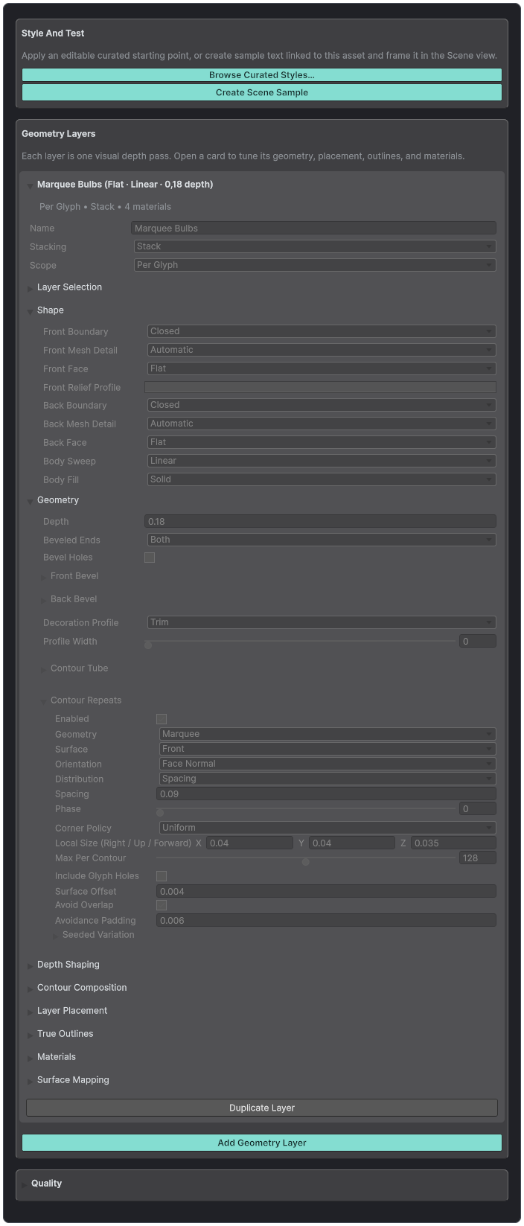The height and width of the screenshot is (1226, 524).
Task: Open the Surface dropdown set to Front
Action: click(x=327, y=749)
